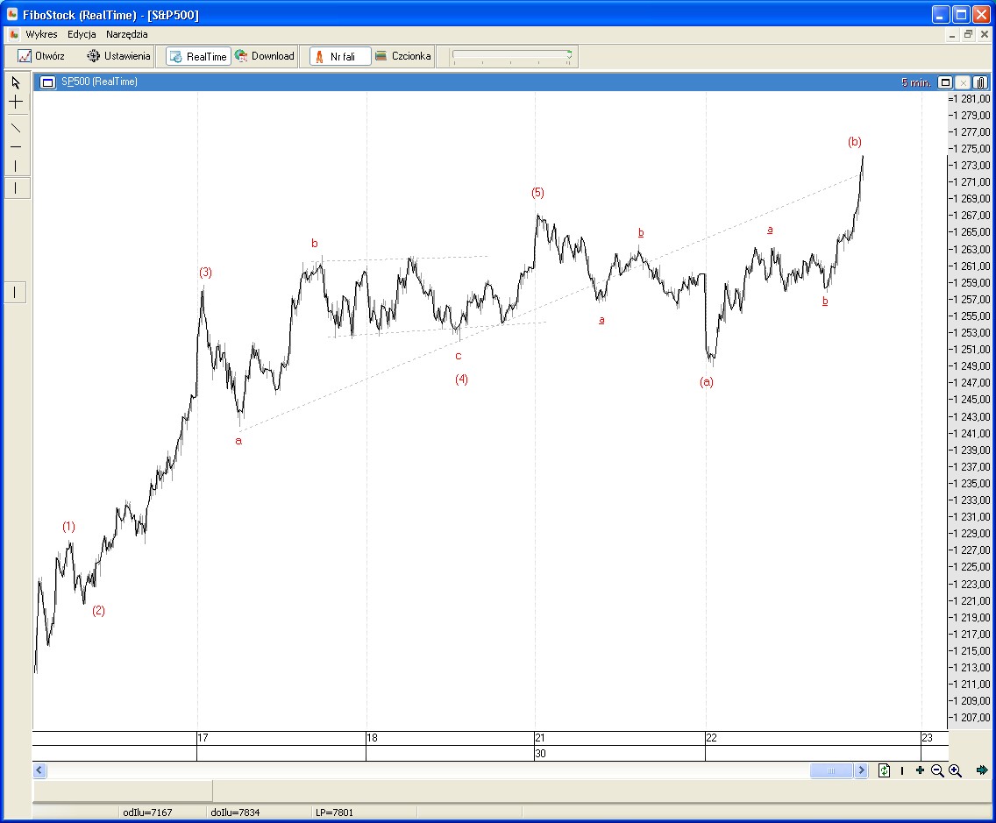Open a chart with the Otwórz button
Screen dimensions: 996x823
tap(41, 56)
